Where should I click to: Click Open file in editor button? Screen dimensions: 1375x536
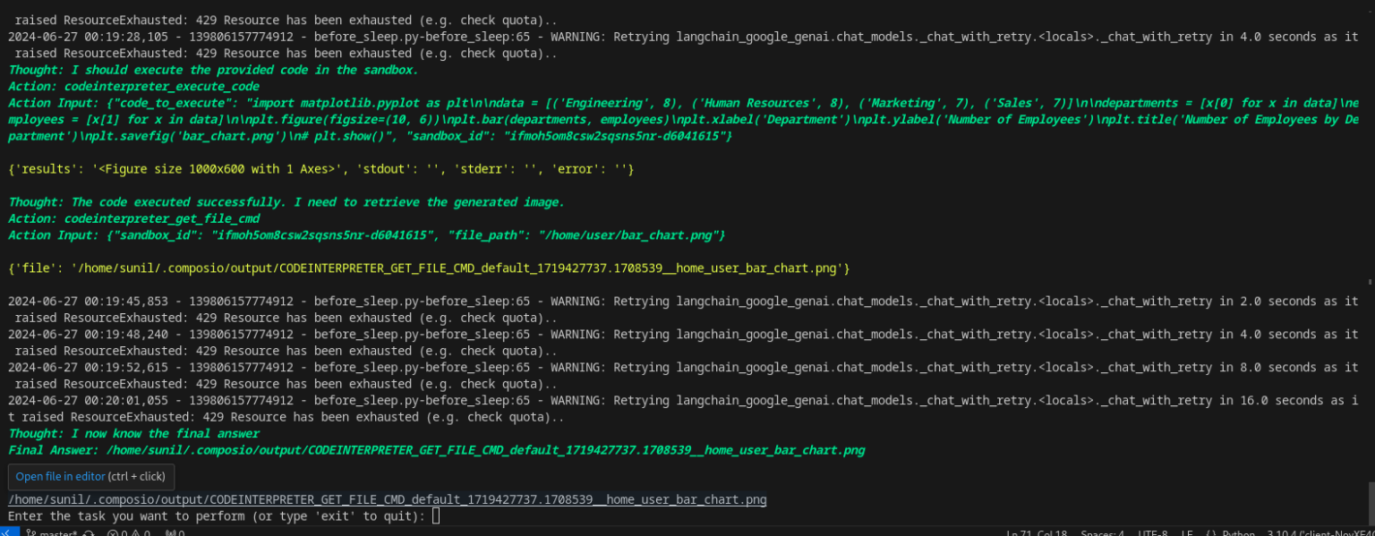(59, 477)
